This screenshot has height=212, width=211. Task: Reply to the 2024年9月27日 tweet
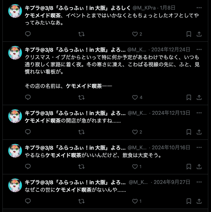(x=28, y=201)
